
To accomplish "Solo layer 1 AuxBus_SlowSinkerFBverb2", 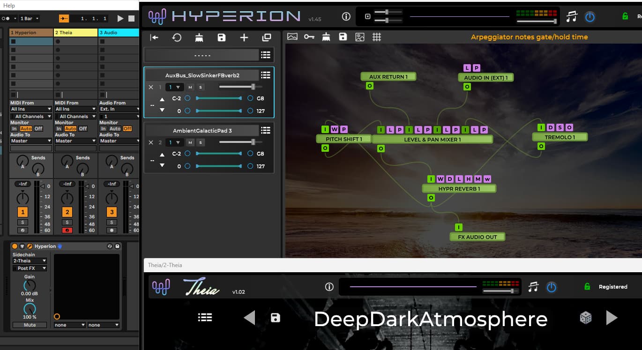I will (201, 87).
